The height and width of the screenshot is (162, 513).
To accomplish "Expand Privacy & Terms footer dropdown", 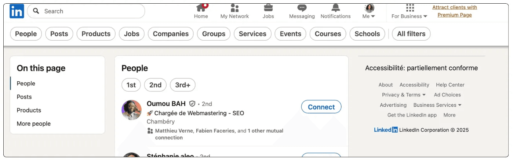I will click(x=404, y=95).
